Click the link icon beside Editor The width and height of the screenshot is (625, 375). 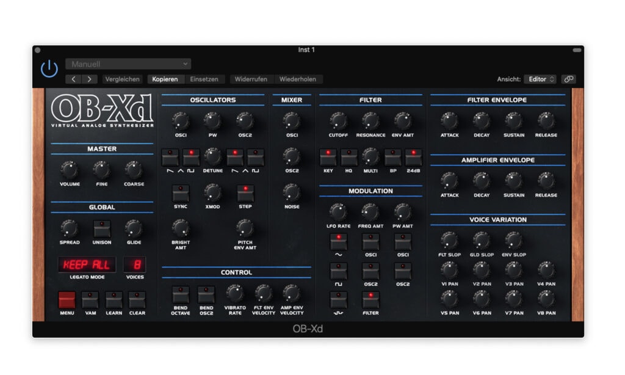568,79
